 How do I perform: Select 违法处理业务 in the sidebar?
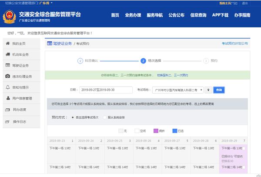click(x=21, y=77)
